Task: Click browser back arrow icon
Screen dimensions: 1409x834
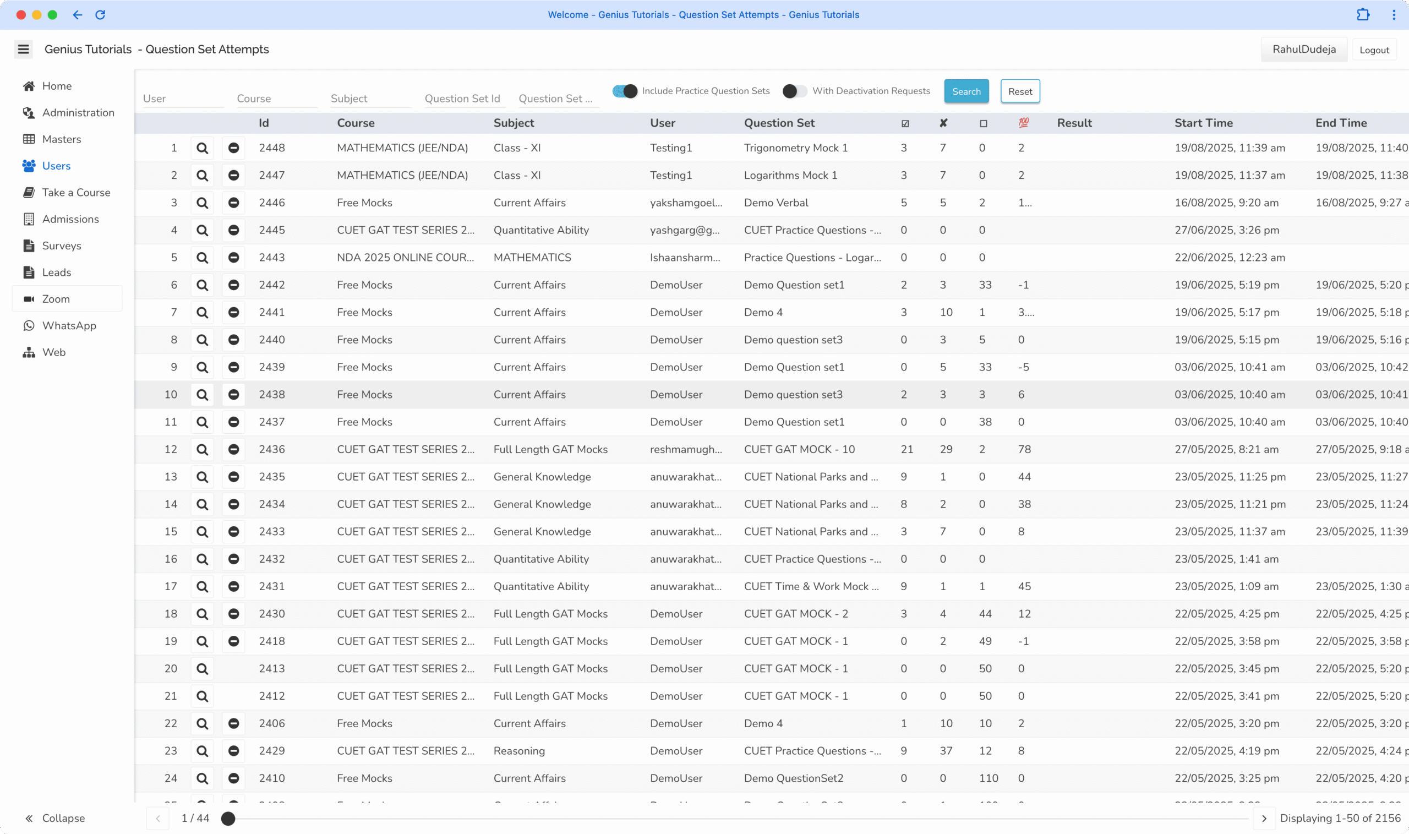Action: click(x=78, y=15)
